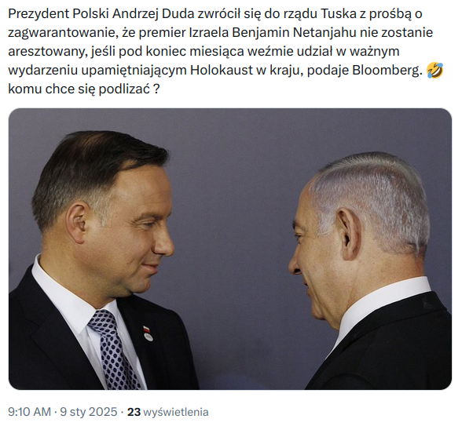Click the polka-dot tie in the photo

pos(114,350)
